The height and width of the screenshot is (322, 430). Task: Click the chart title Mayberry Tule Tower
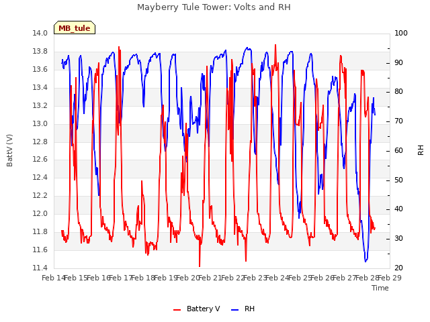pyautogui.click(x=214, y=7)
